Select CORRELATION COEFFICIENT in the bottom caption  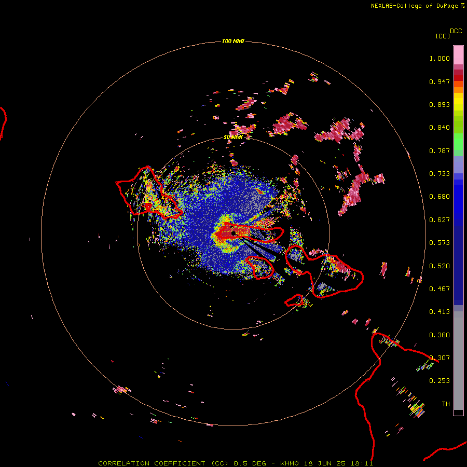click(152, 463)
